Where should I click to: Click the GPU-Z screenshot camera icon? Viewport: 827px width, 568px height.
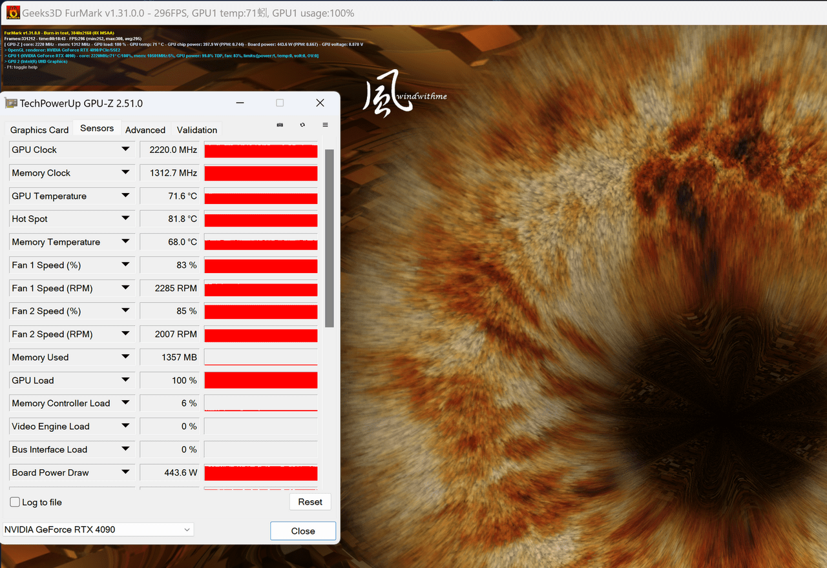tap(280, 125)
